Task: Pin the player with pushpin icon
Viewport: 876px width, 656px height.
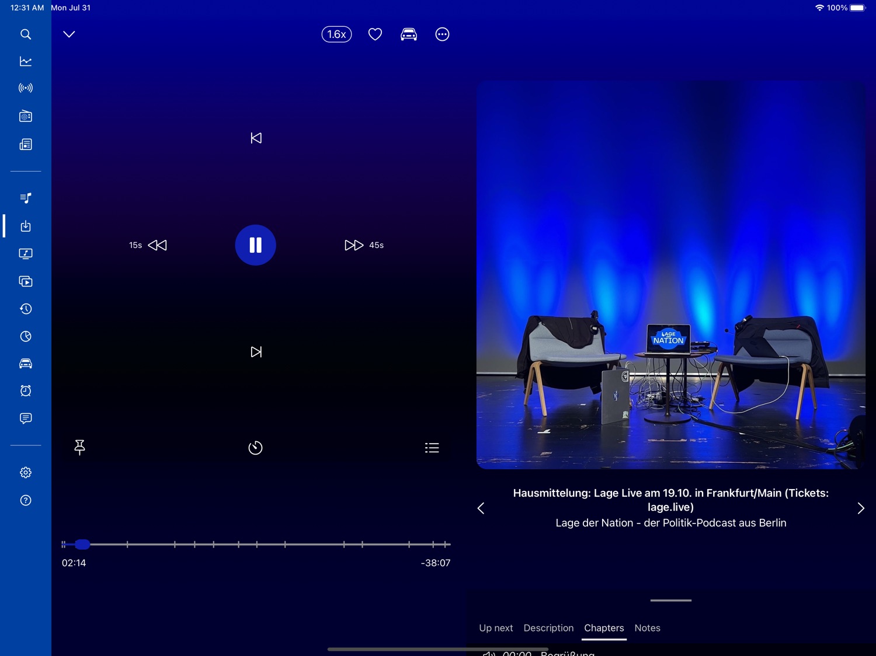Action: coord(80,447)
